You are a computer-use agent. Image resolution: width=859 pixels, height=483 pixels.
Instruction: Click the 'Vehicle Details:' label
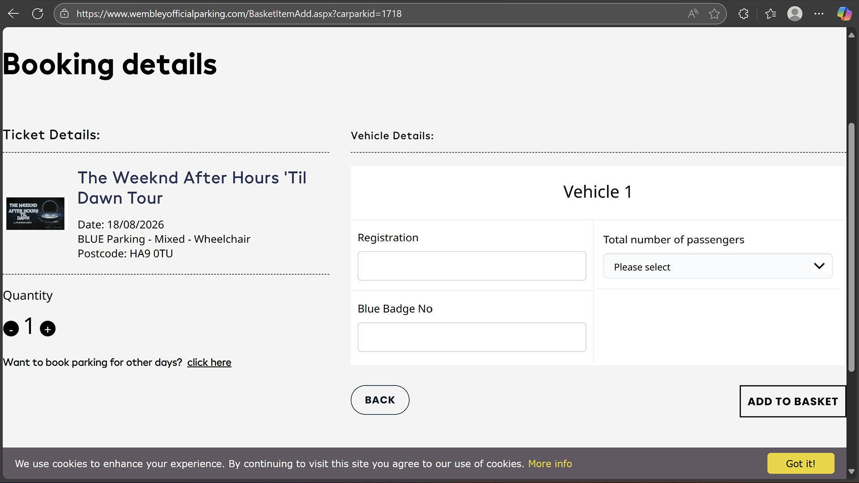(x=392, y=136)
